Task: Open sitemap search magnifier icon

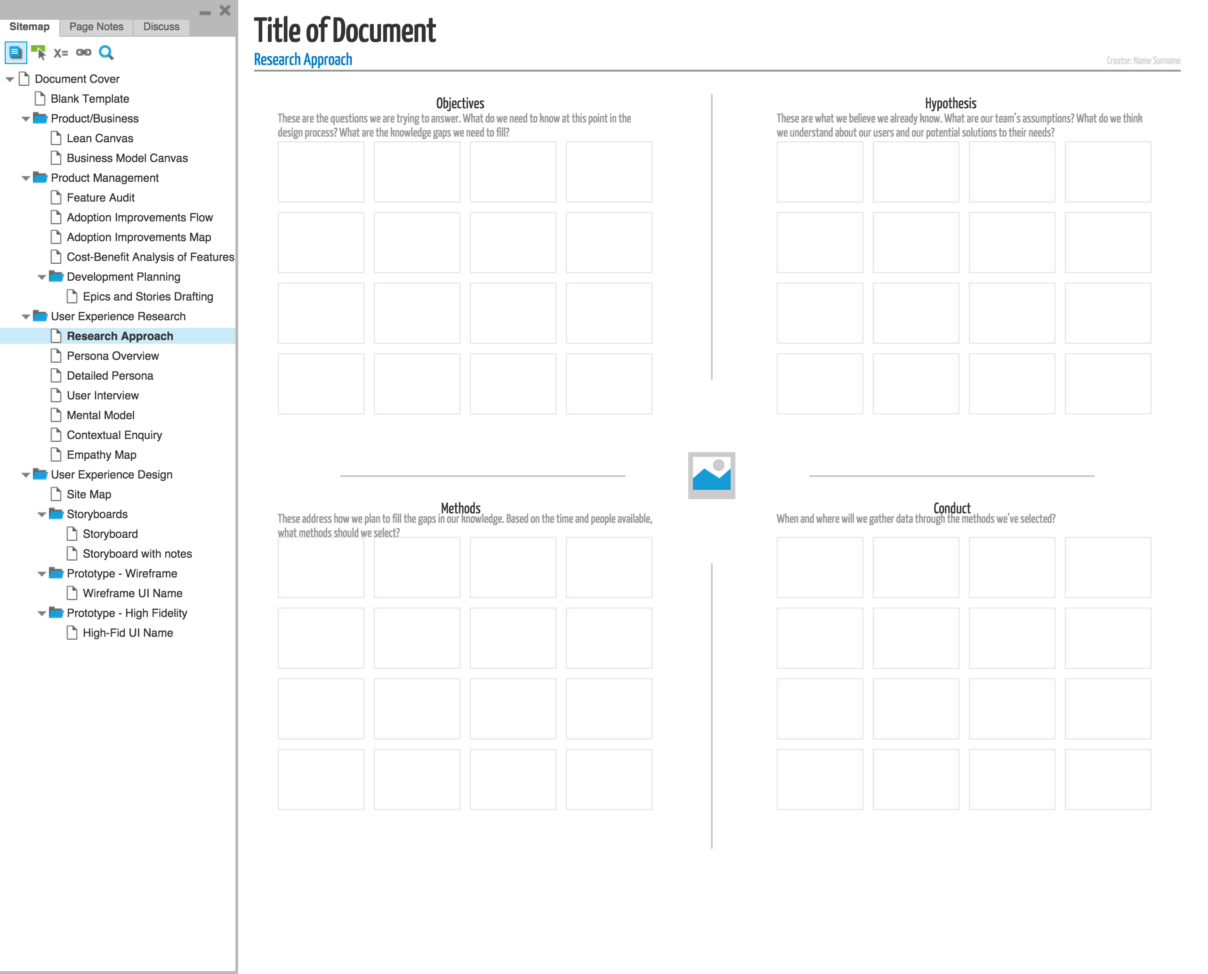Action: (x=106, y=53)
